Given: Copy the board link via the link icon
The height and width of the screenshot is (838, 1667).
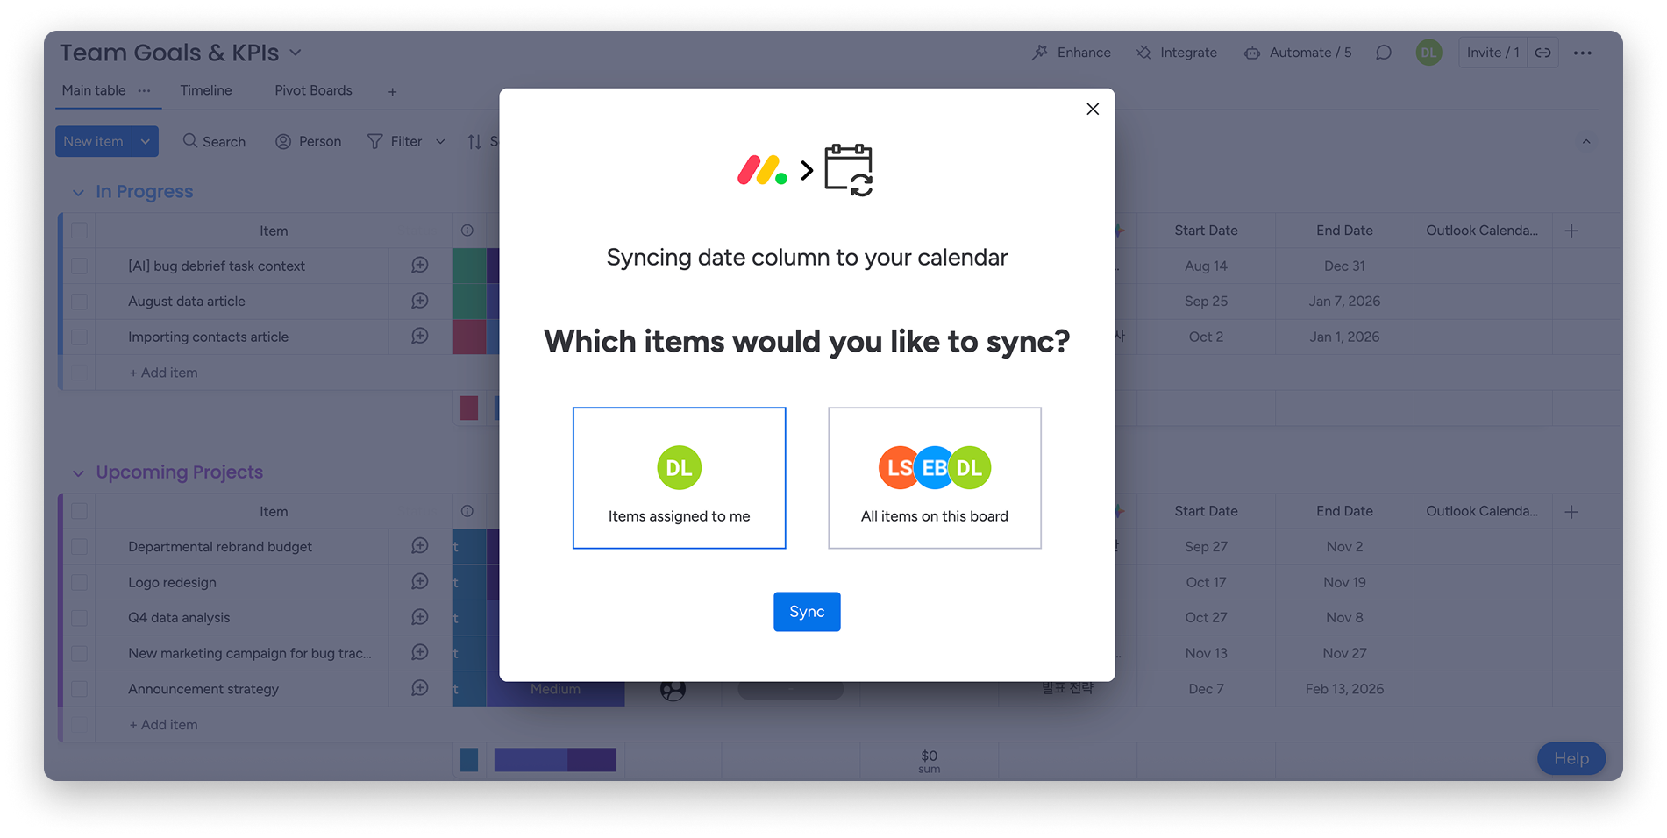Looking at the screenshot, I should point(1542,53).
